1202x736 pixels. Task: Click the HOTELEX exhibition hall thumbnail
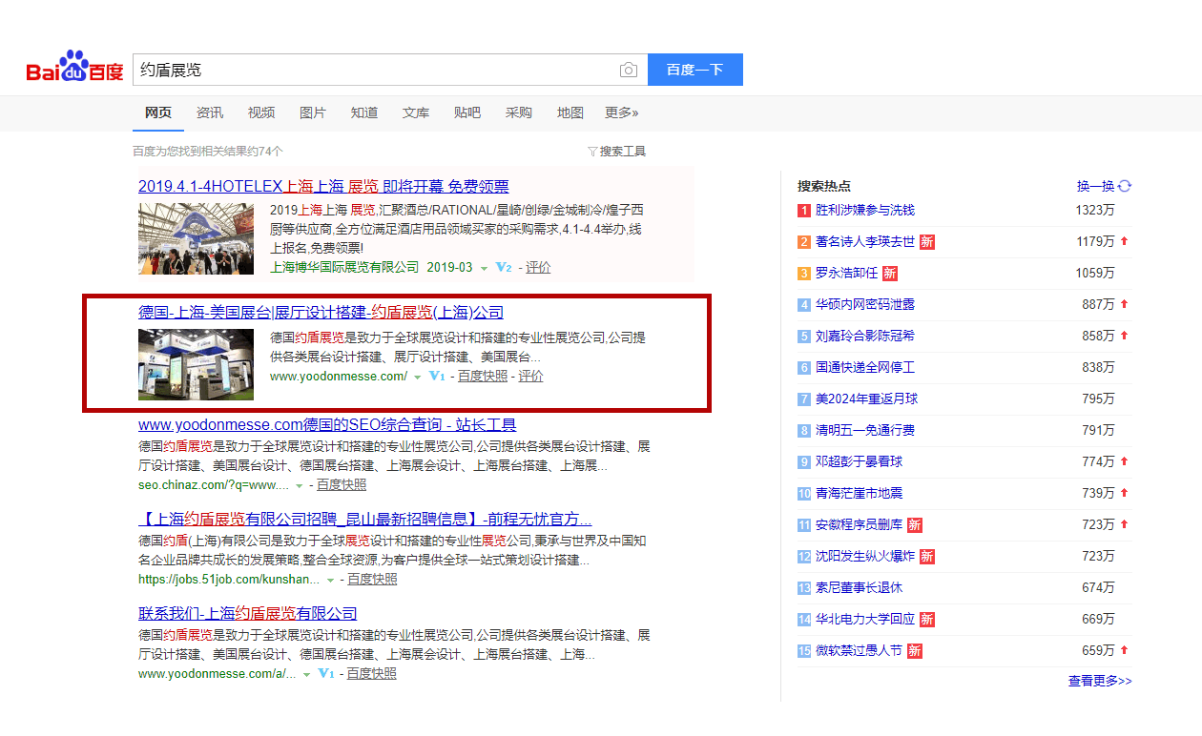coord(196,238)
